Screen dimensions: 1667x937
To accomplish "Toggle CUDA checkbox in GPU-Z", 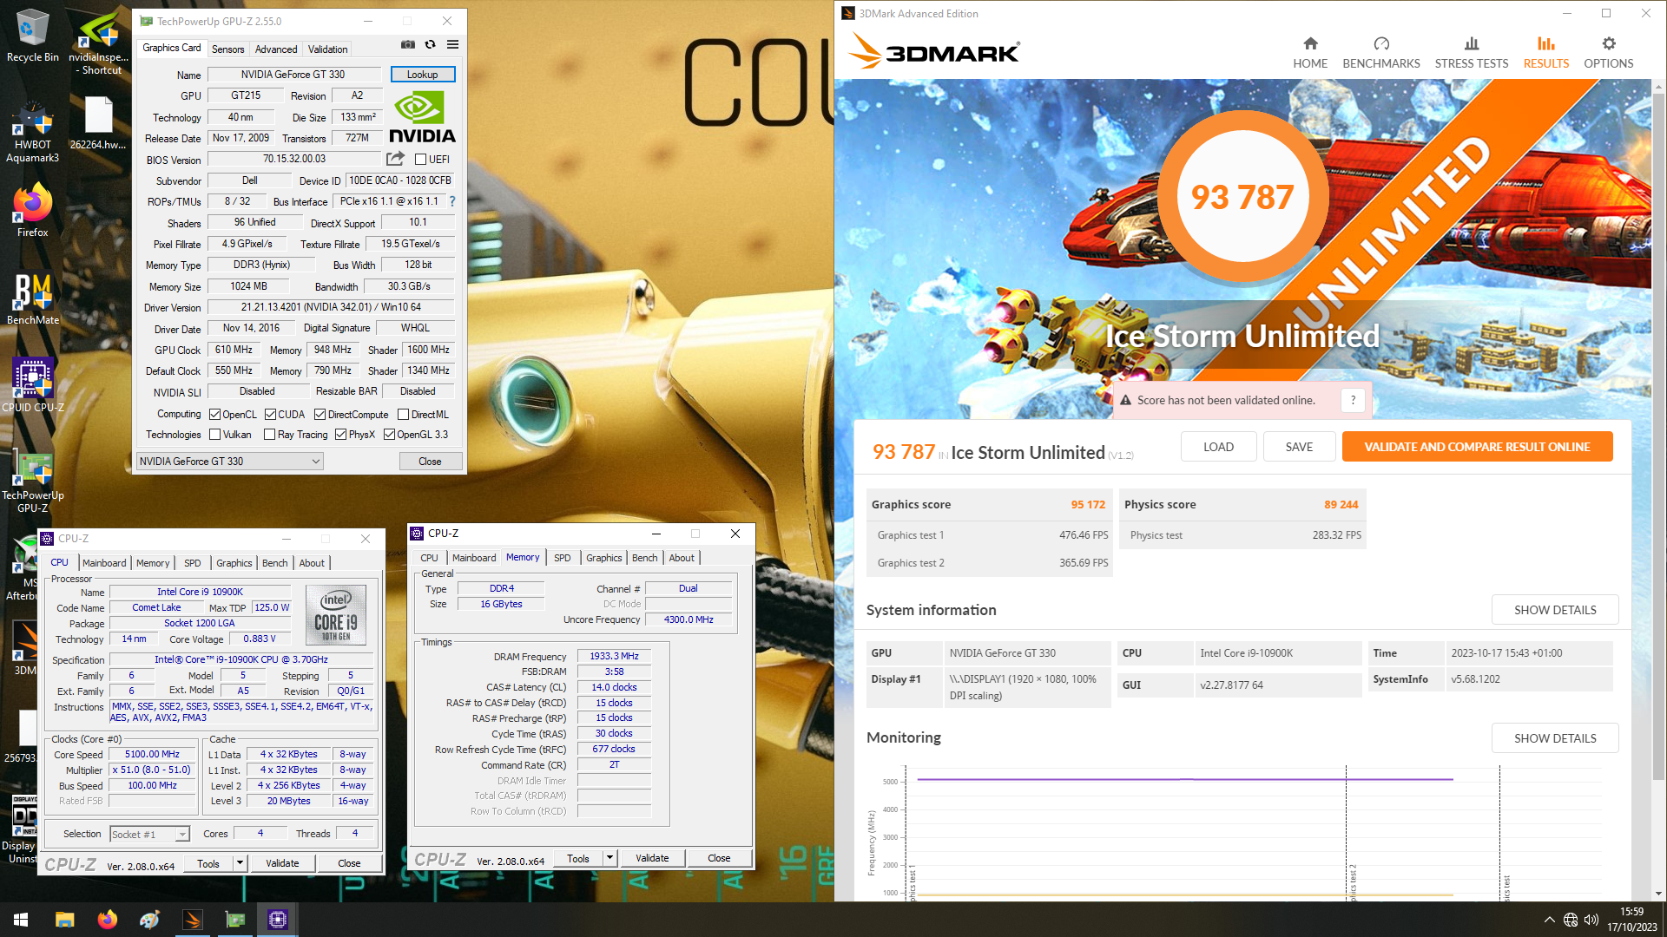I will click(x=270, y=415).
